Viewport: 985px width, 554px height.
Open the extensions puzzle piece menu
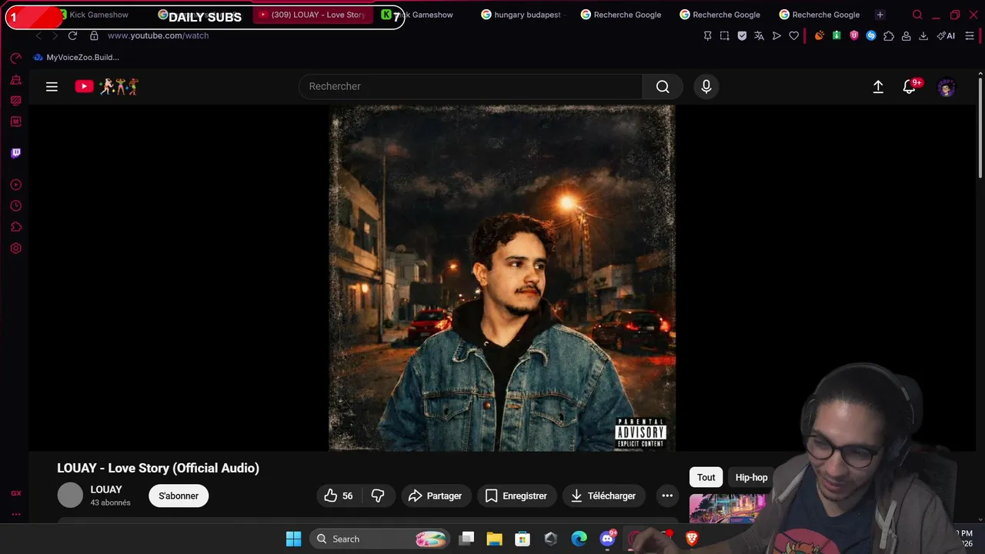click(889, 35)
